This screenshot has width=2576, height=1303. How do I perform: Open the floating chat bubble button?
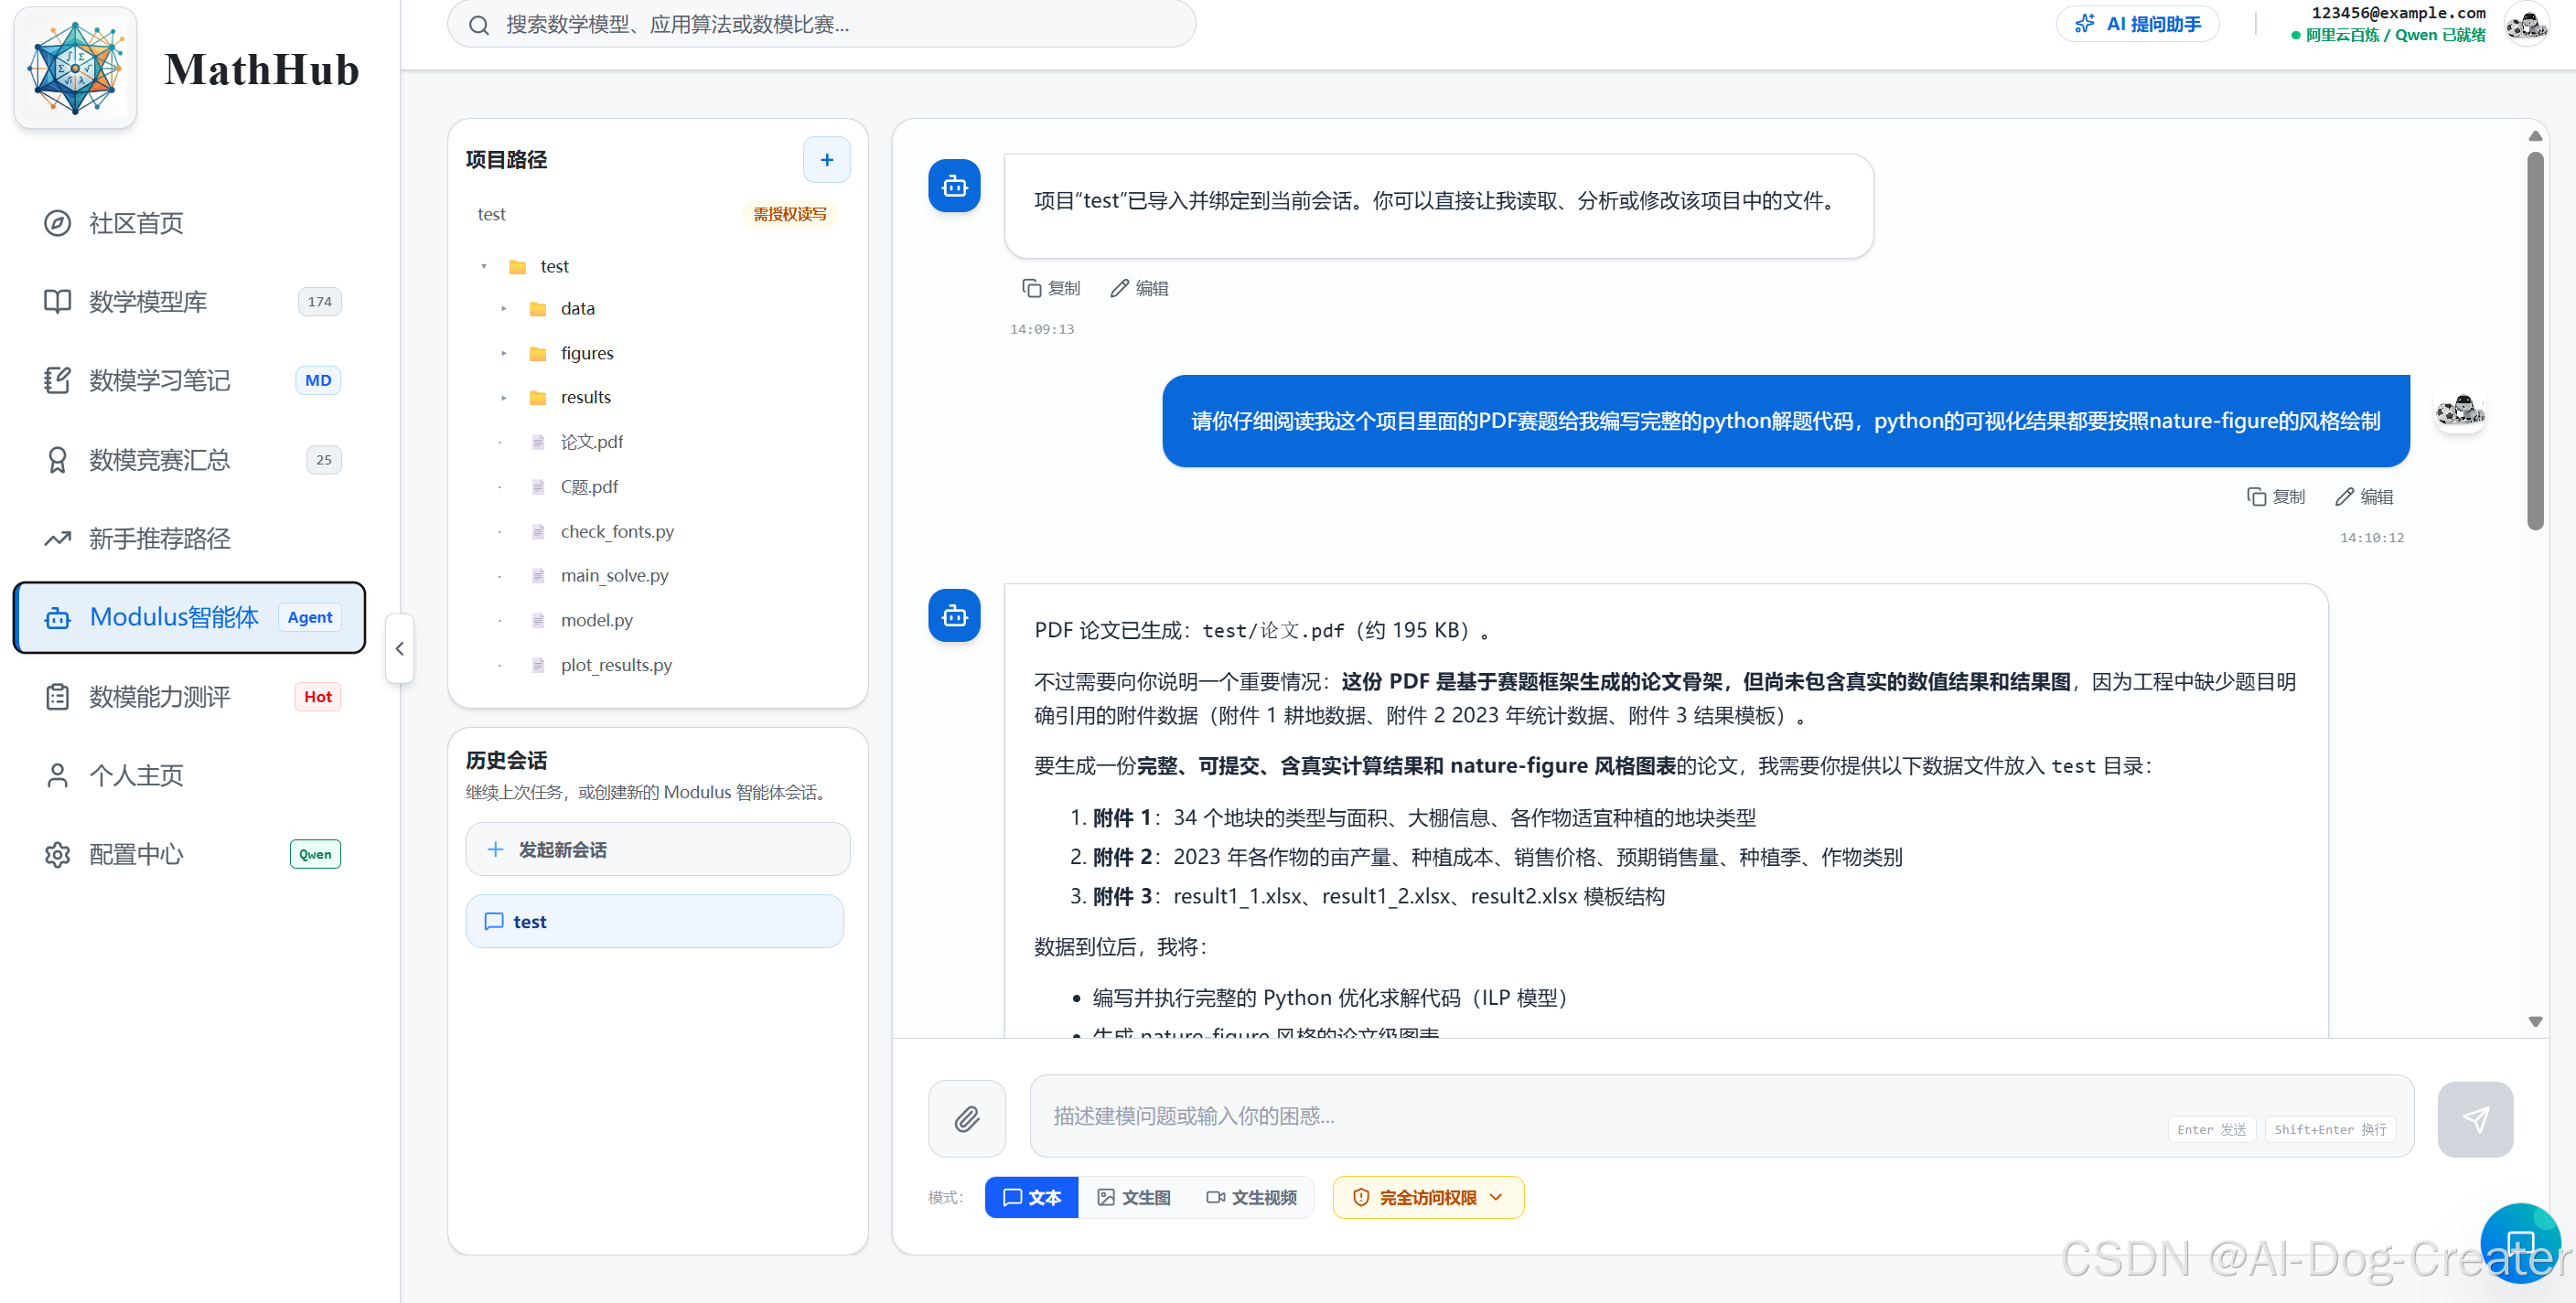(2520, 1244)
